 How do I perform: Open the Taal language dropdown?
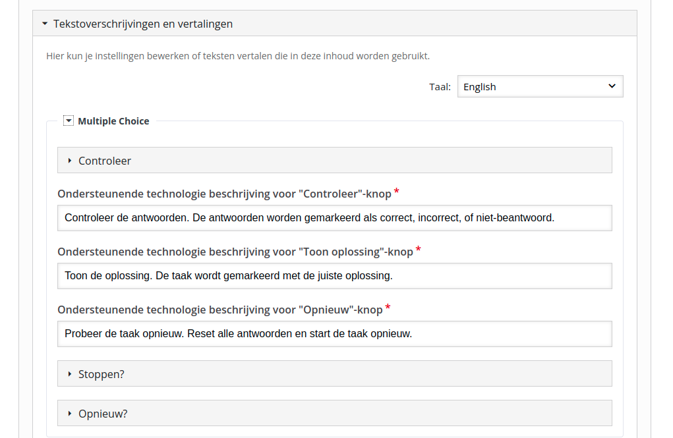(540, 87)
